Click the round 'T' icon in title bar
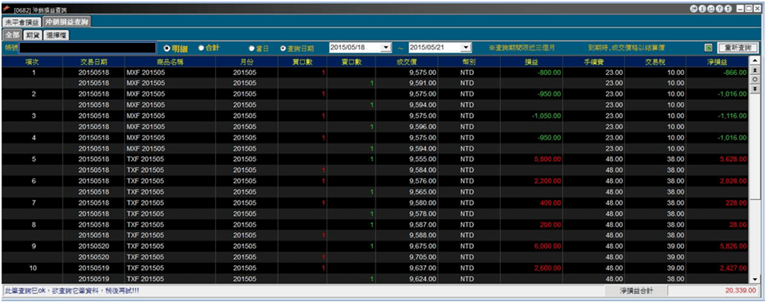 729,9
